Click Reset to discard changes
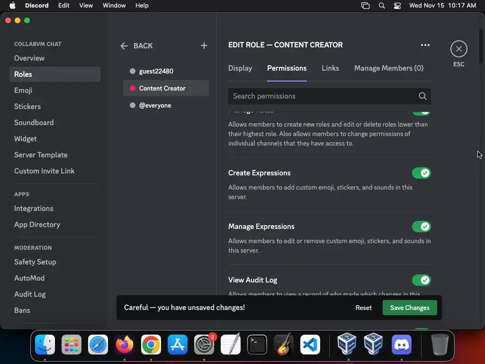Image resolution: width=485 pixels, height=364 pixels. point(363,308)
